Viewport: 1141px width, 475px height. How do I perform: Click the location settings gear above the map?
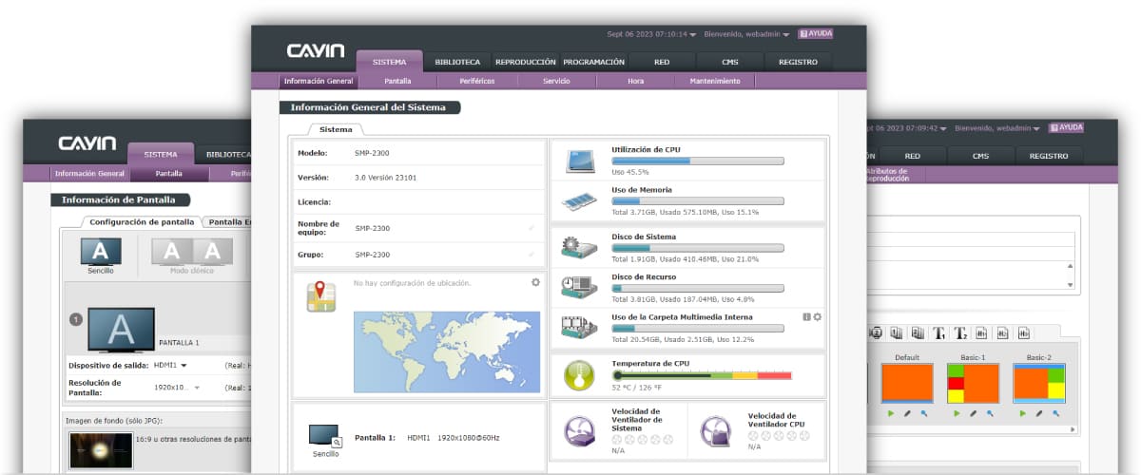[x=535, y=282]
